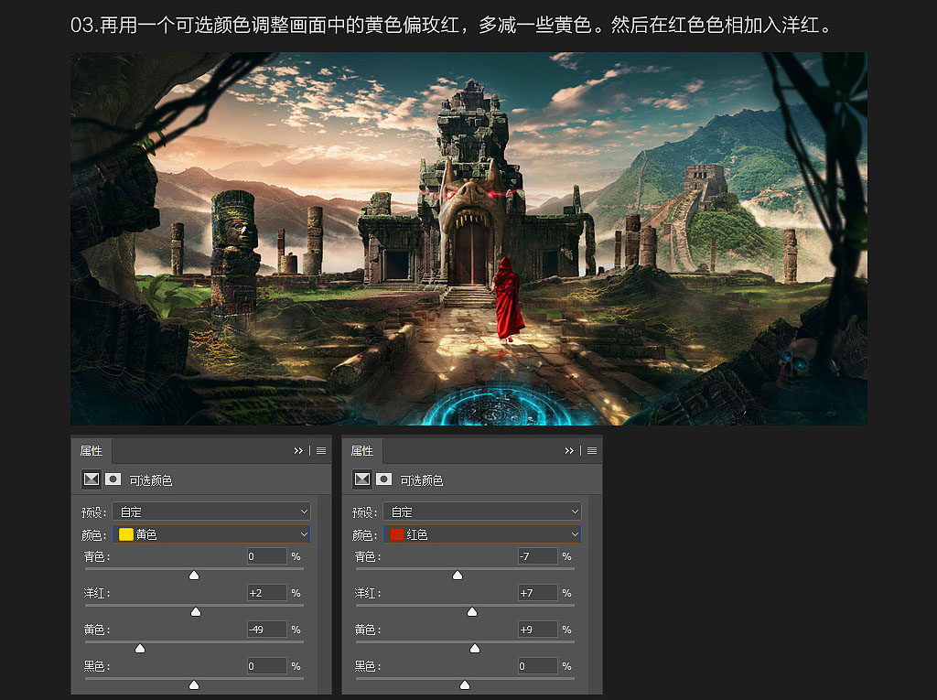This screenshot has width=937, height=700.
Task: Collapse right properties panel with double-arrow icon
Action: point(569,451)
